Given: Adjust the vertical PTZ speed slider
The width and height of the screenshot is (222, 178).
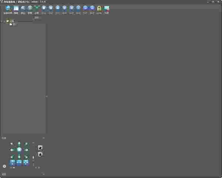Looking at the screenshot, I should (x=33, y=157).
